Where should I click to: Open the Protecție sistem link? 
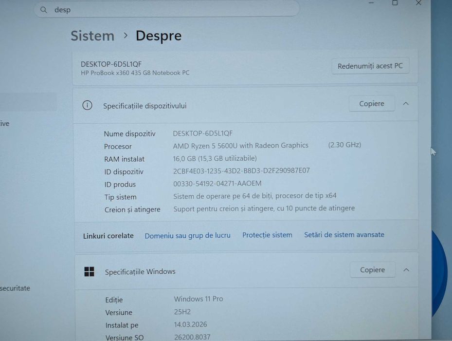pos(267,235)
